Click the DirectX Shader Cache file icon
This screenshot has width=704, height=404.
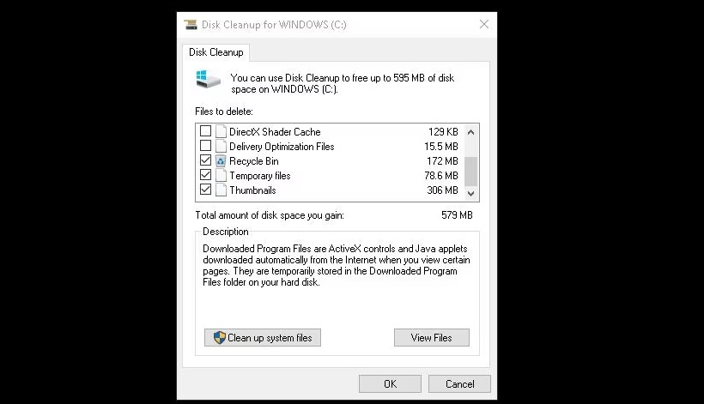pos(221,131)
